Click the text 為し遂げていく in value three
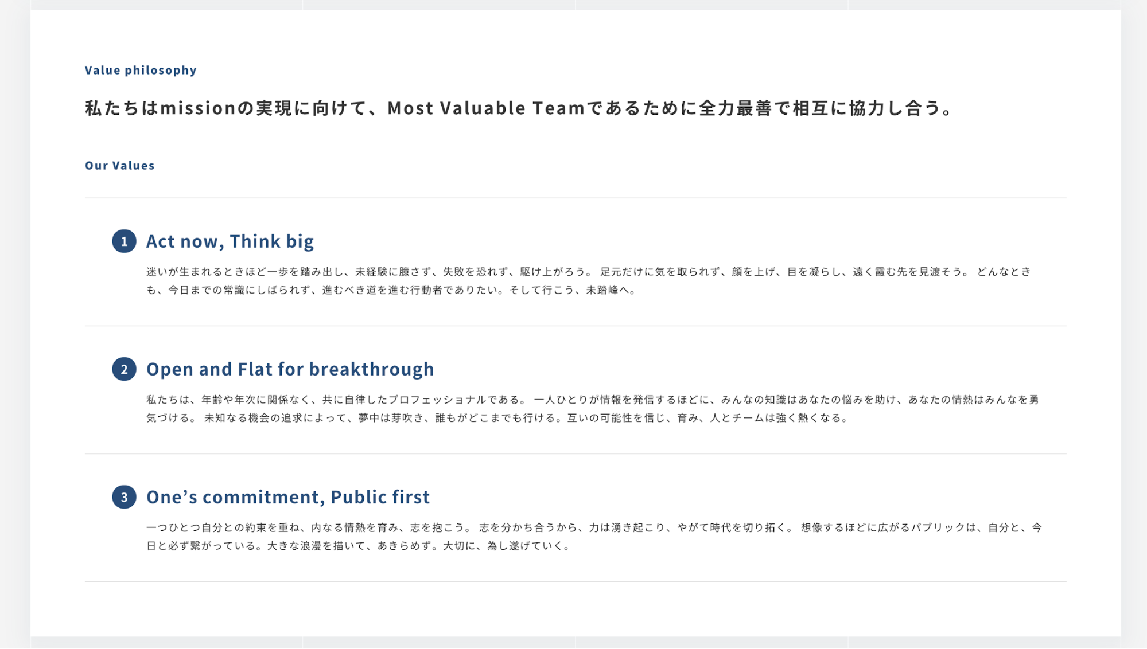The height and width of the screenshot is (649, 1147). pos(525,546)
